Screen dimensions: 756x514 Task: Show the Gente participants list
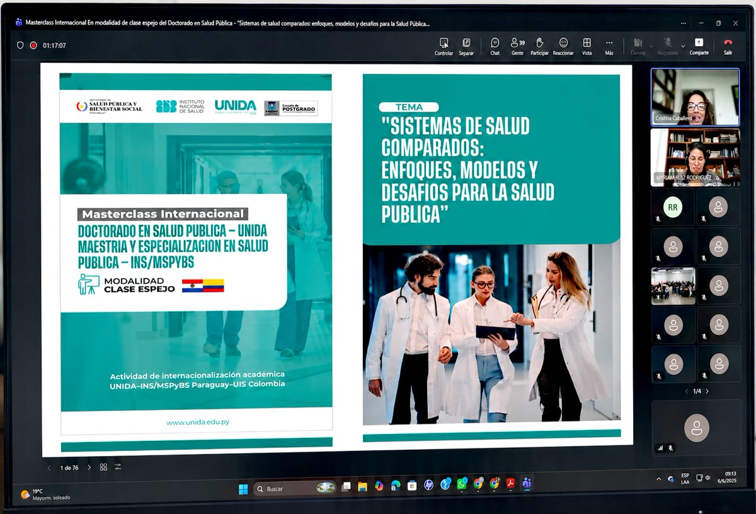[x=517, y=46]
